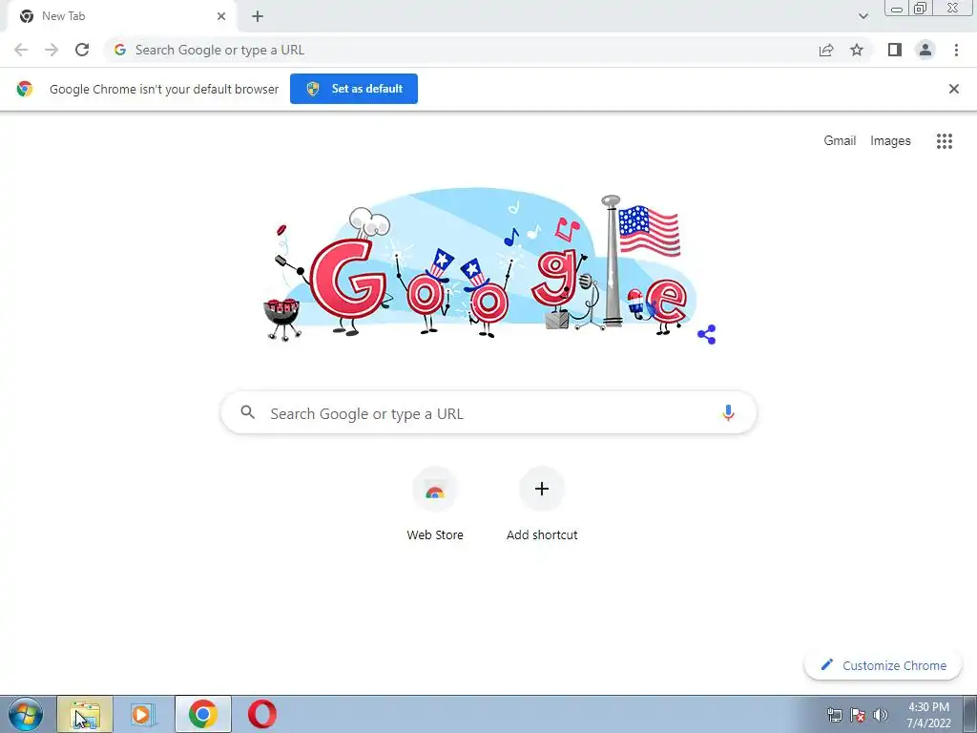The width and height of the screenshot is (977, 733).
Task: Open the profile avatar menu
Action: point(925,50)
